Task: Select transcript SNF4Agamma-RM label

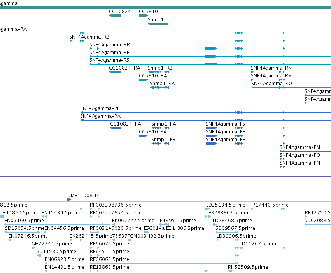Action: click(x=271, y=76)
